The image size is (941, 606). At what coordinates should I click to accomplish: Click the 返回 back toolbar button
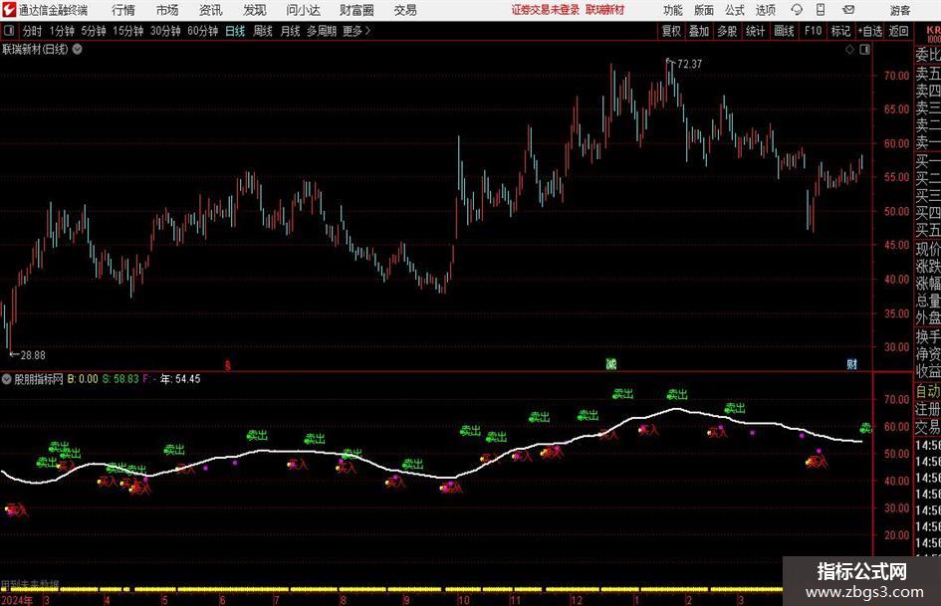pyautogui.click(x=898, y=31)
